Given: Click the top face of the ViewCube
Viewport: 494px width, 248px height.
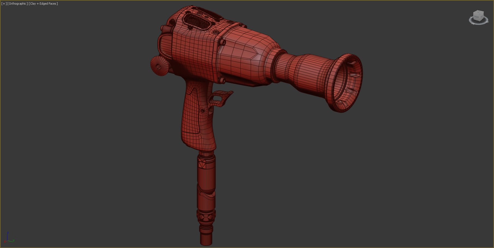Looking at the screenshot, I should click(479, 12).
